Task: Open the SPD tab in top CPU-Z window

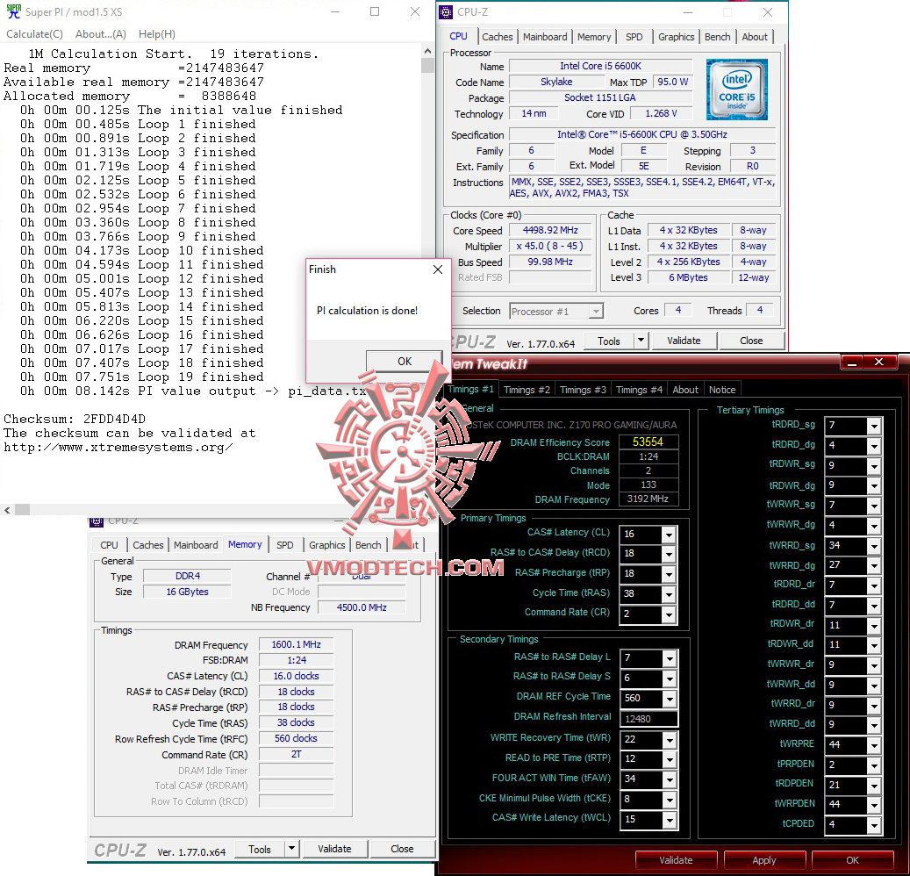Action: click(634, 37)
